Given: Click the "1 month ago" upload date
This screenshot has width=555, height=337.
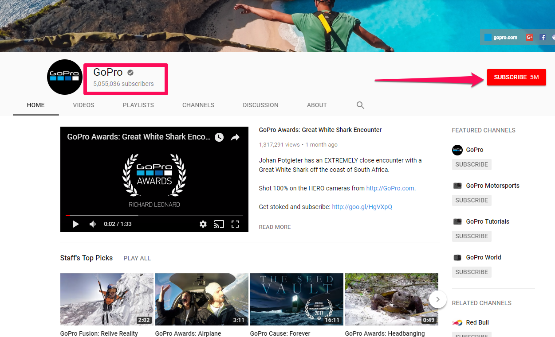Looking at the screenshot, I should pyautogui.click(x=321, y=145).
